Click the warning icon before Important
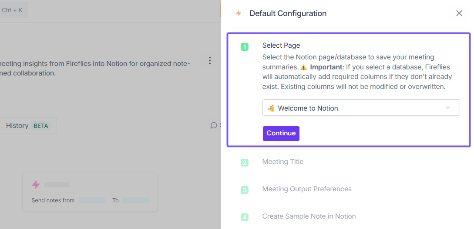 (x=303, y=67)
